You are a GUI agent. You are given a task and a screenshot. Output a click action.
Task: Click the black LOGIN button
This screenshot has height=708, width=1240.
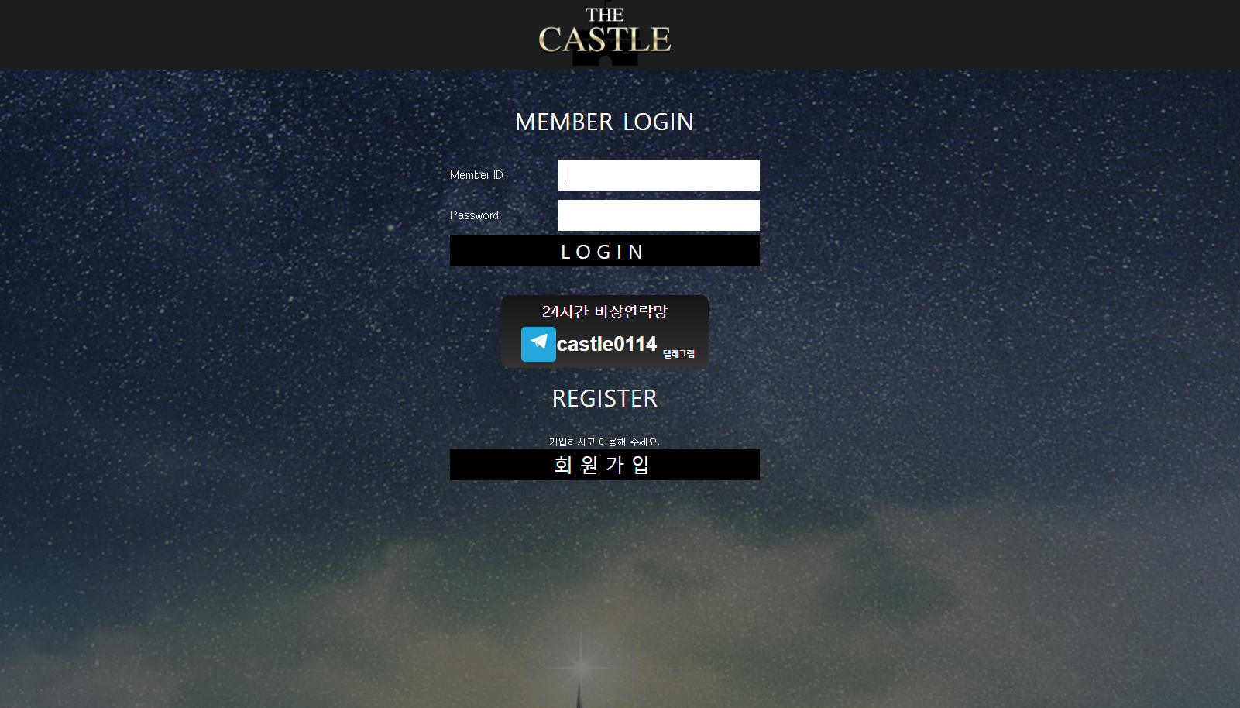[x=605, y=251]
